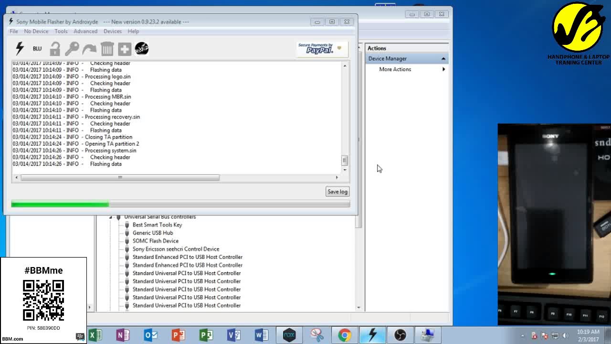
Task: Collapse Universal Serial Bus controllers node
Action: click(111, 217)
